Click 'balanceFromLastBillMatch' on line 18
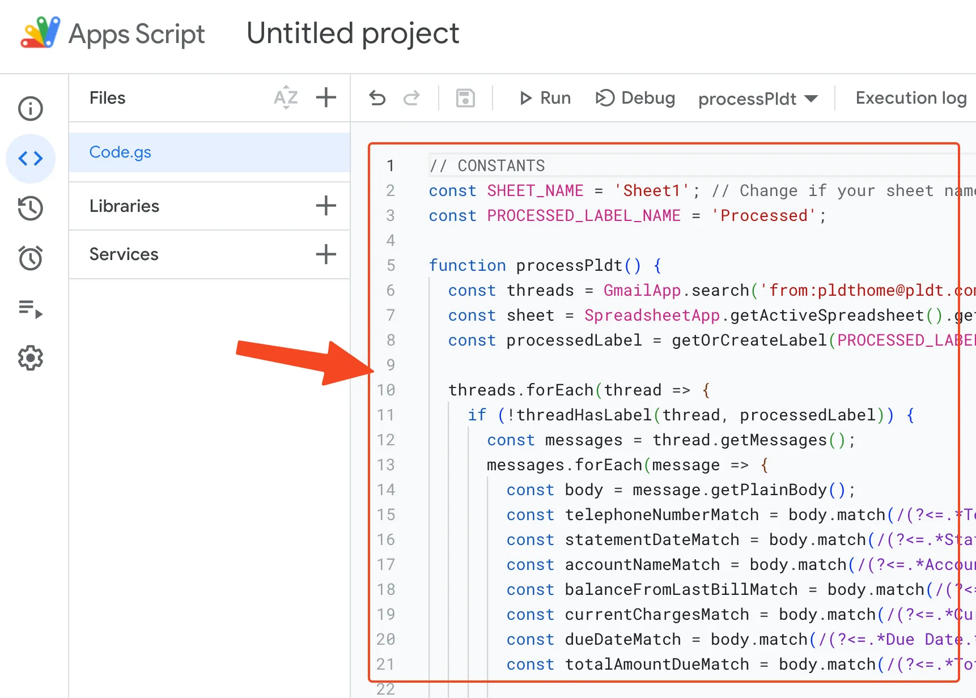Screen dimensions: 976x698 (681, 589)
